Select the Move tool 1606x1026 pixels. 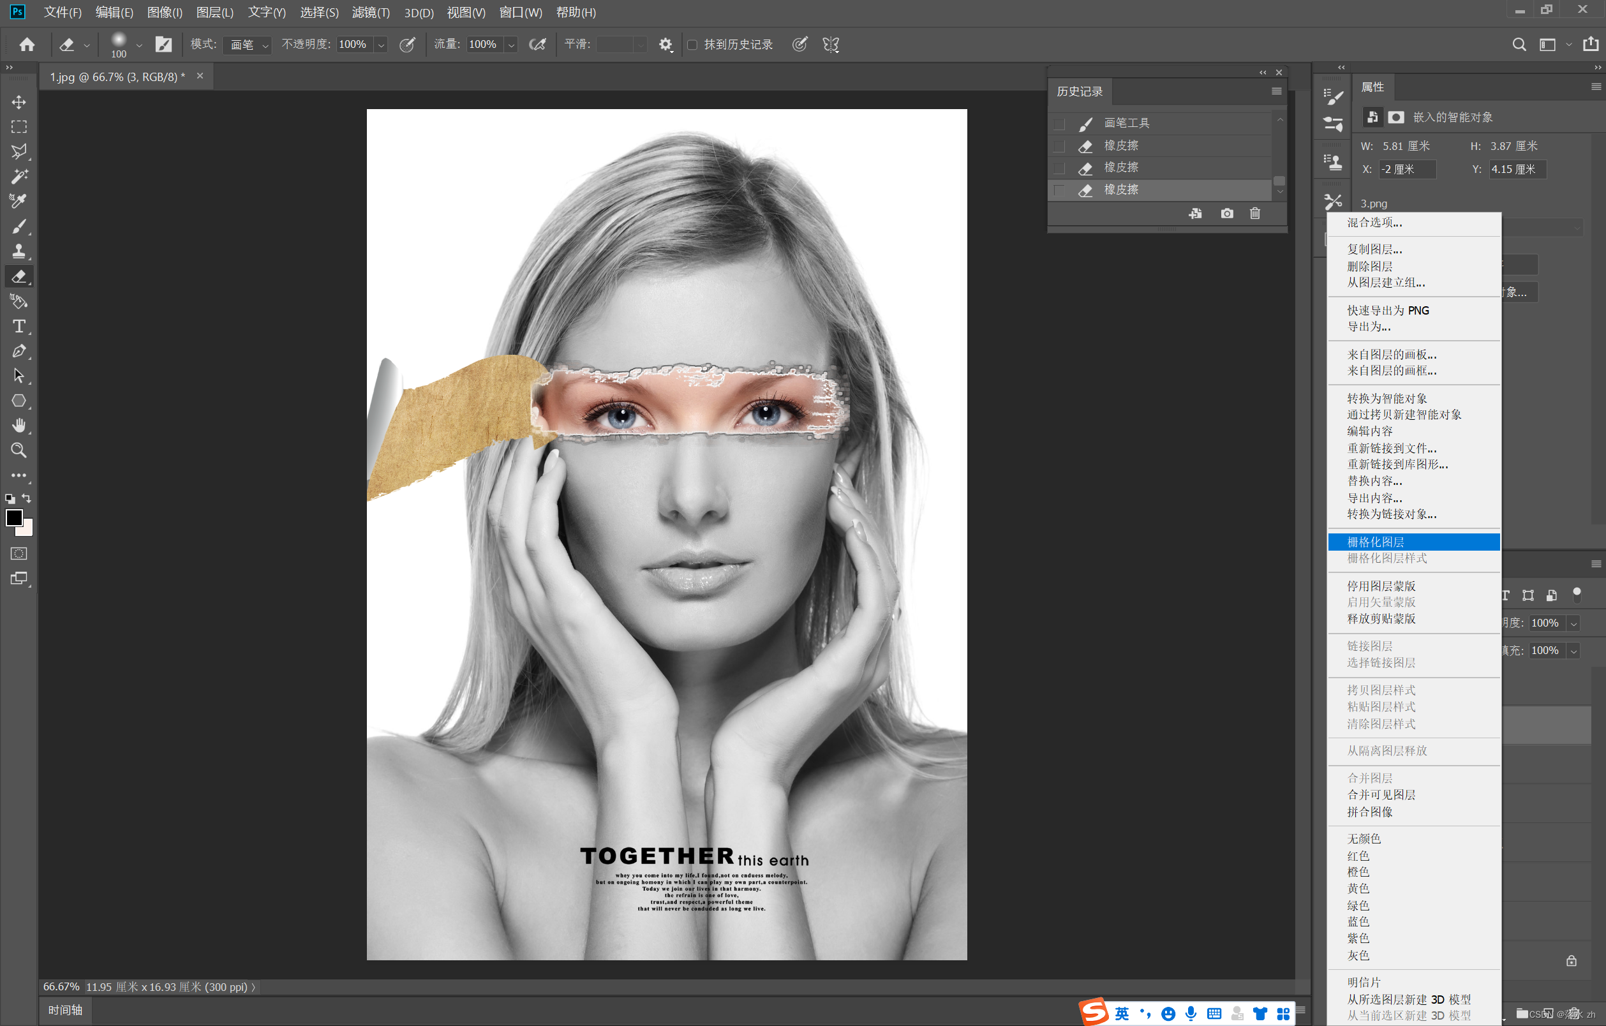click(x=19, y=102)
